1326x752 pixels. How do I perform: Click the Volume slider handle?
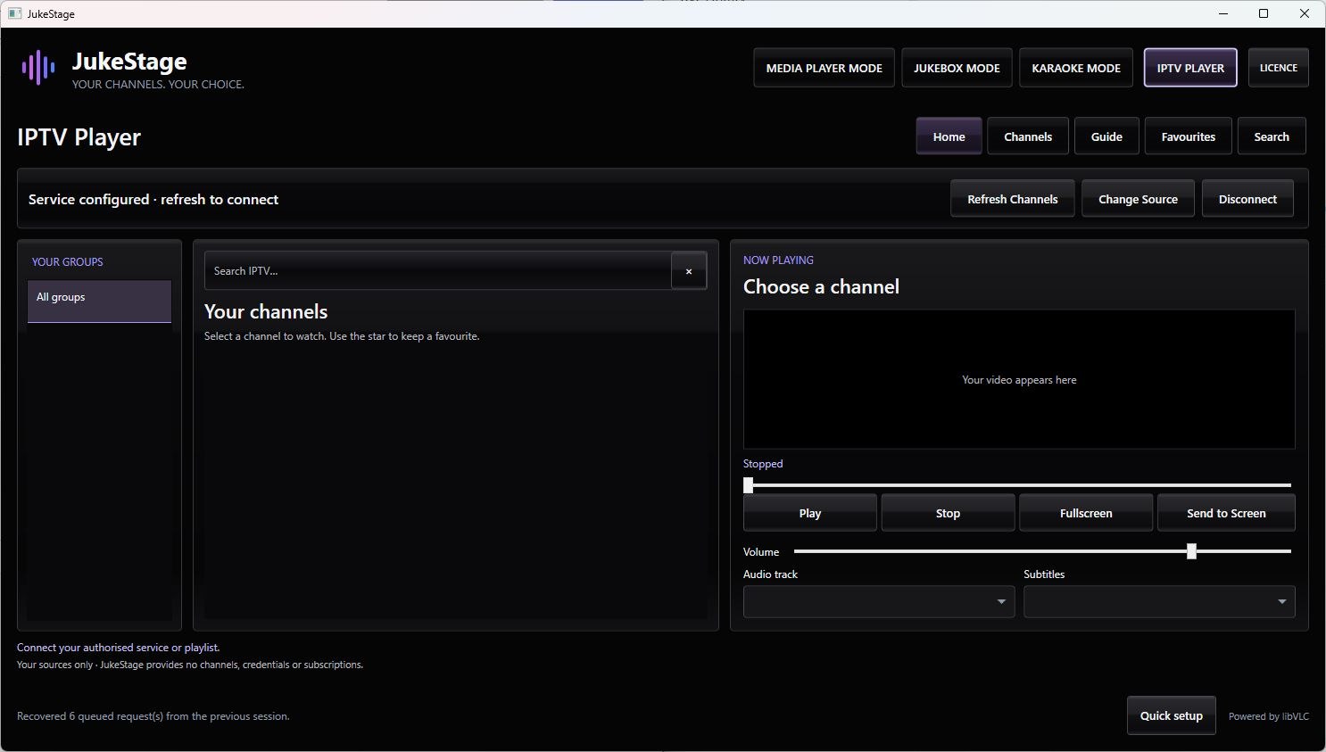click(x=1191, y=551)
